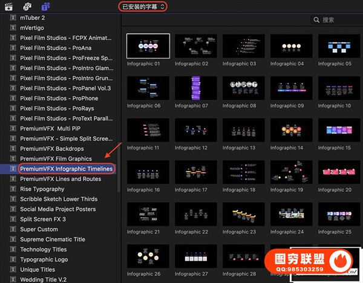Type in the 搜索 search field
The width and height of the screenshot is (363, 283).
tap(339, 20)
